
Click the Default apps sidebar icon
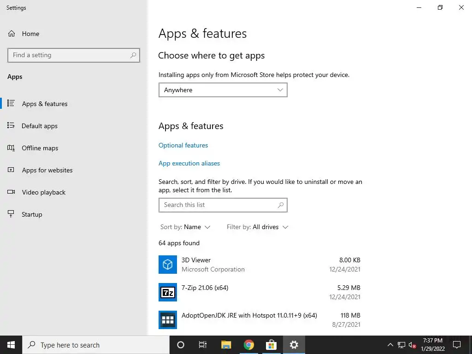(x=11, y=125)
